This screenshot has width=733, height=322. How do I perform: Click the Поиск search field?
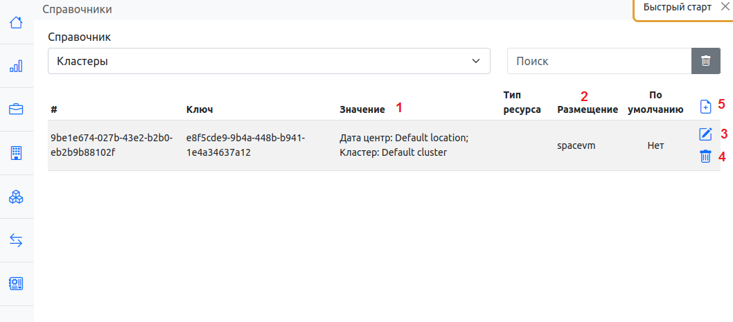[x=599, y=61]
